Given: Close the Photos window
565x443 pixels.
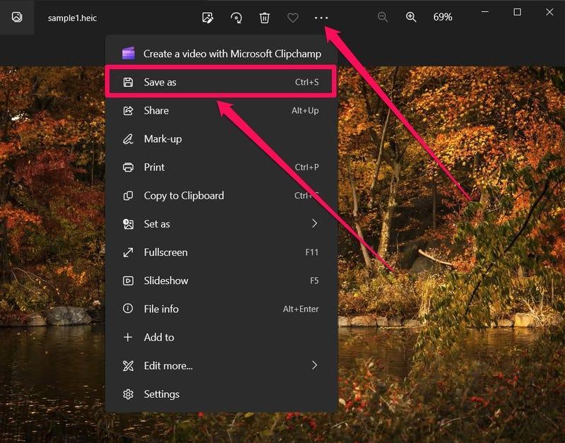Looking at the screenshot, I should click(x=549, y=12).
